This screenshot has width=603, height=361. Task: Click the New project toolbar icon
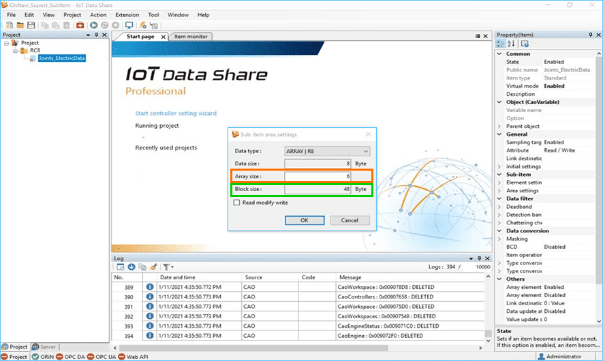10,25
